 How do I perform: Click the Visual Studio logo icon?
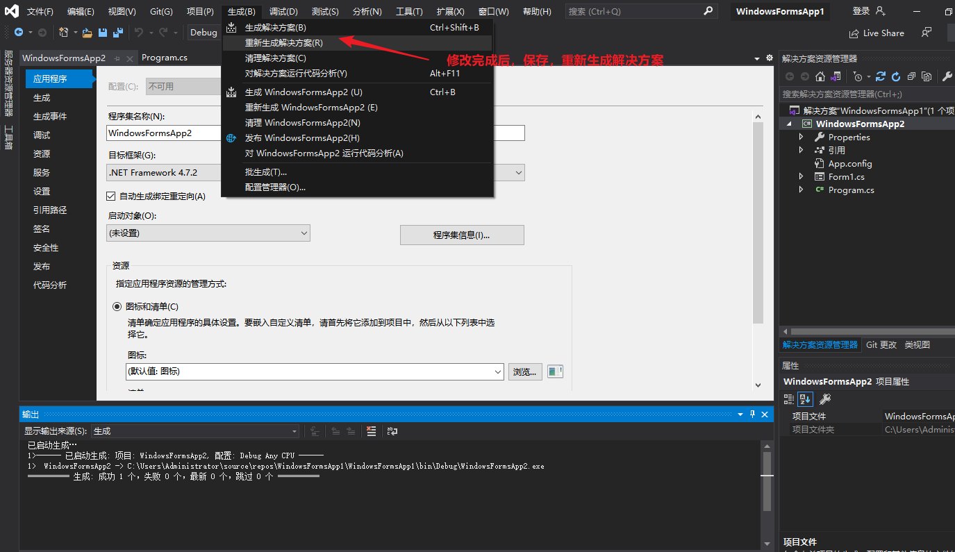click(x=12, y=11)
